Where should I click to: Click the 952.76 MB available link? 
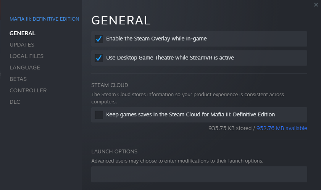(x=282, y=128)
